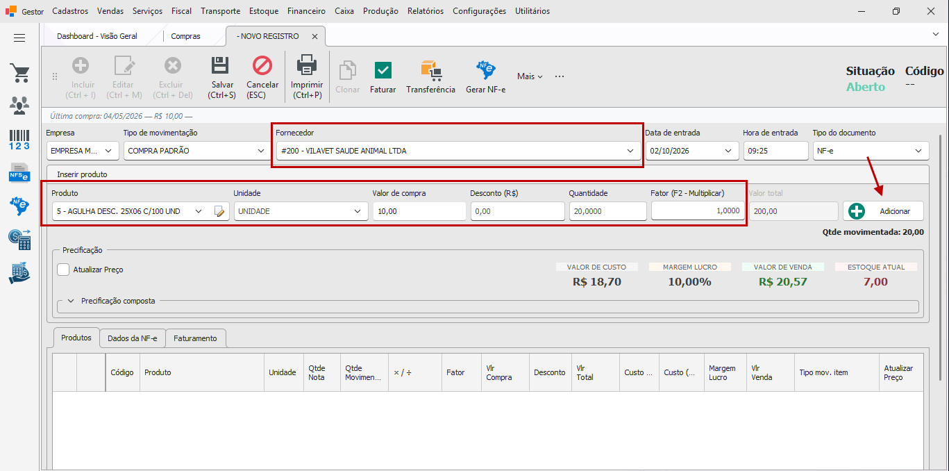Open the NF-e sidebar icon
This screenshot has width=949, height=471.
coord(19,206)
